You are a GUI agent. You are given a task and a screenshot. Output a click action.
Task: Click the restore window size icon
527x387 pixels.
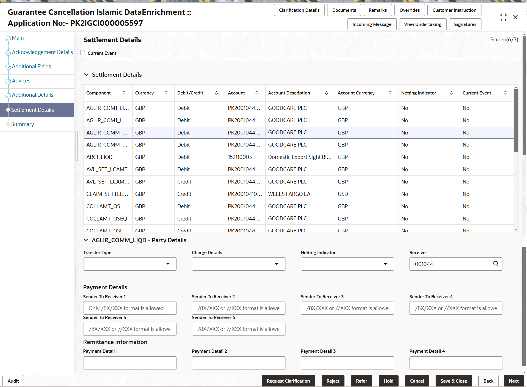[x=504, y=17]
